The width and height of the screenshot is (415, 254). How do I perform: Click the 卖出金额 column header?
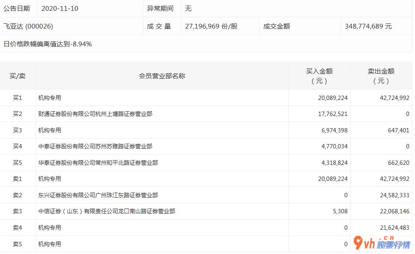(x=381, y=76)
